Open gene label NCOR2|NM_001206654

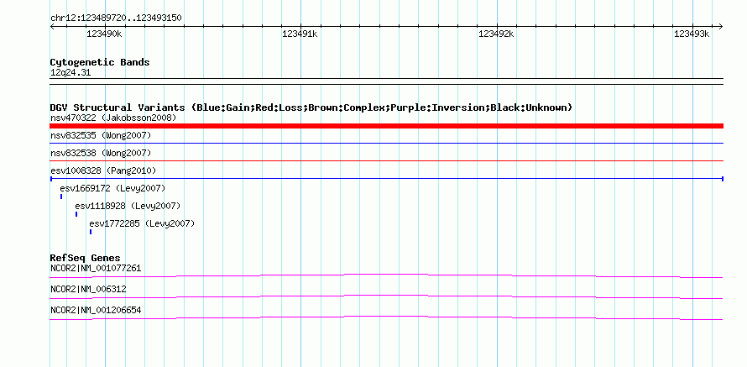click(96, 310)
